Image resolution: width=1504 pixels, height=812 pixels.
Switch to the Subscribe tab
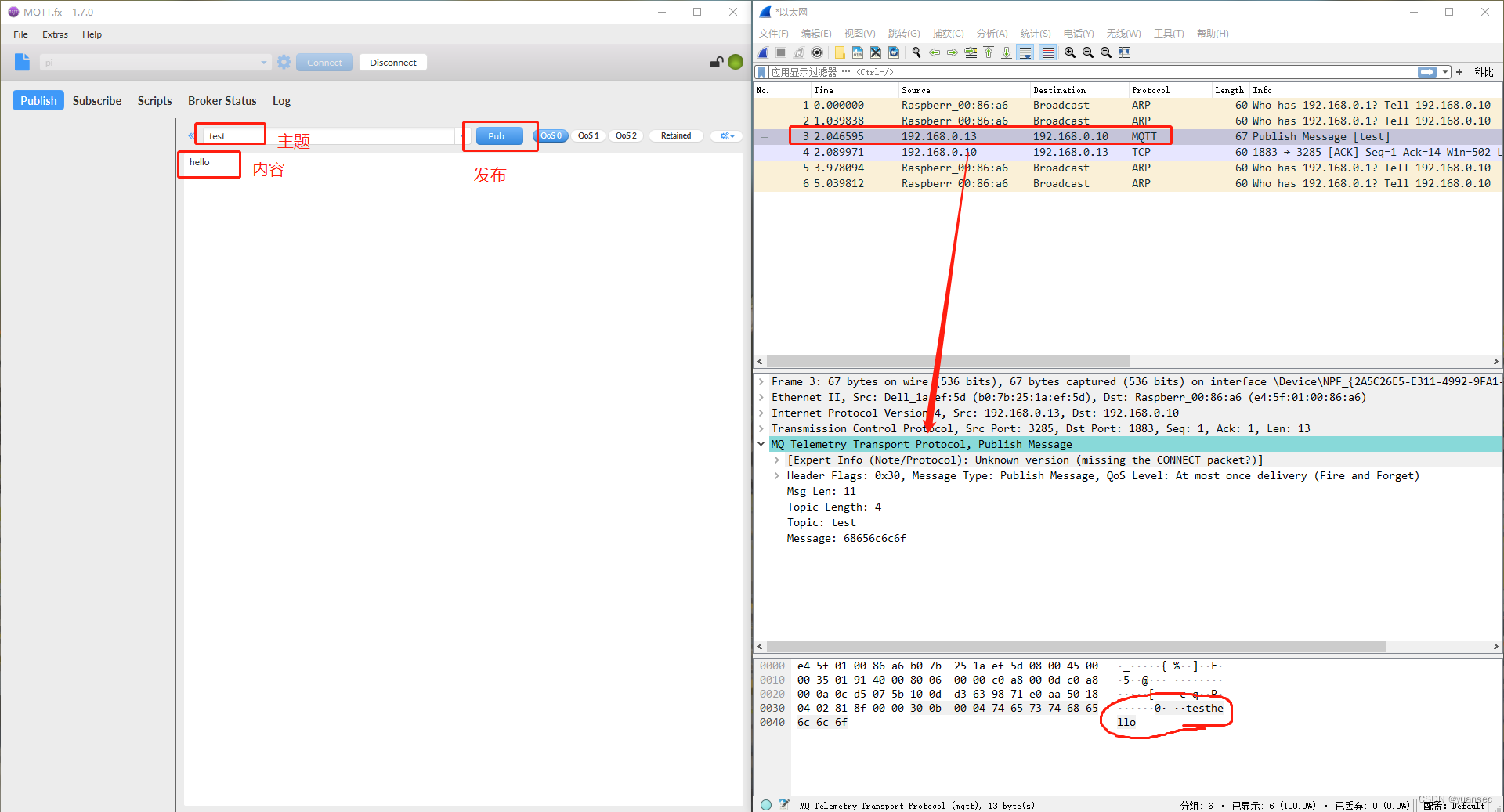[97, 100]
